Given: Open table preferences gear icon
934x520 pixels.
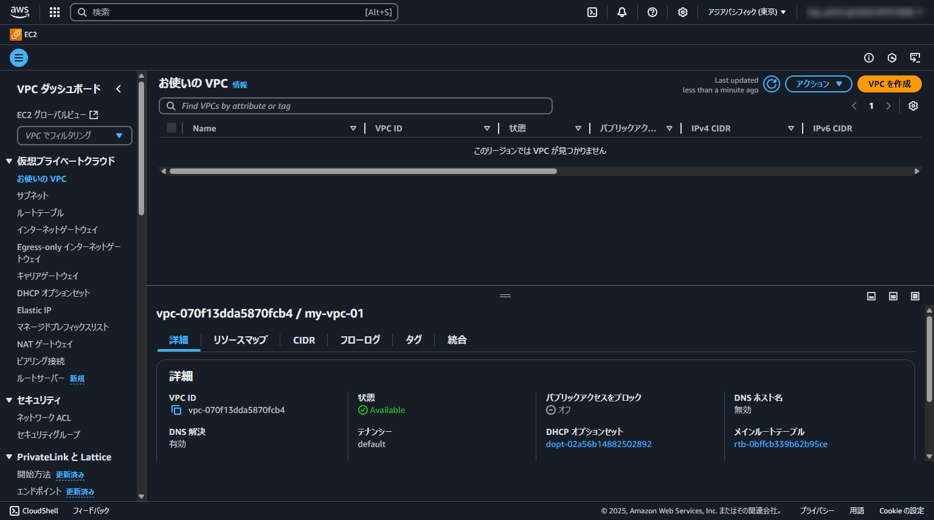Looking at the screenshot, I should pyautogui.click(x=913, y=106).
